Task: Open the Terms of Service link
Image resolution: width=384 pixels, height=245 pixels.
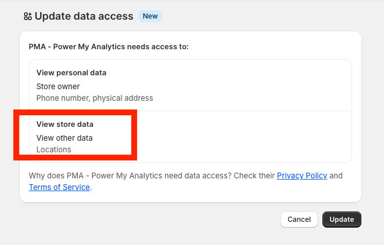Action: click(x=59, y=187)
